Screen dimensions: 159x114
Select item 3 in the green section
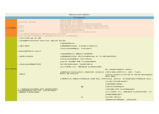[x=24, y=46]
